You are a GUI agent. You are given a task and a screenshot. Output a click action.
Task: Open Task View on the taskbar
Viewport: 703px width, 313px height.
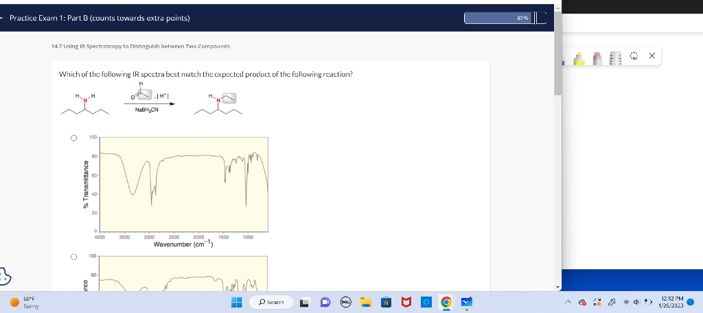(306, 303)
